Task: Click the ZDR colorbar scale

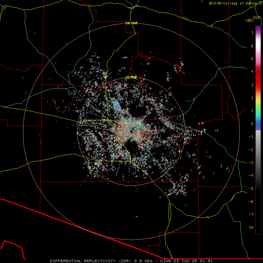Action: coord(258,130)
